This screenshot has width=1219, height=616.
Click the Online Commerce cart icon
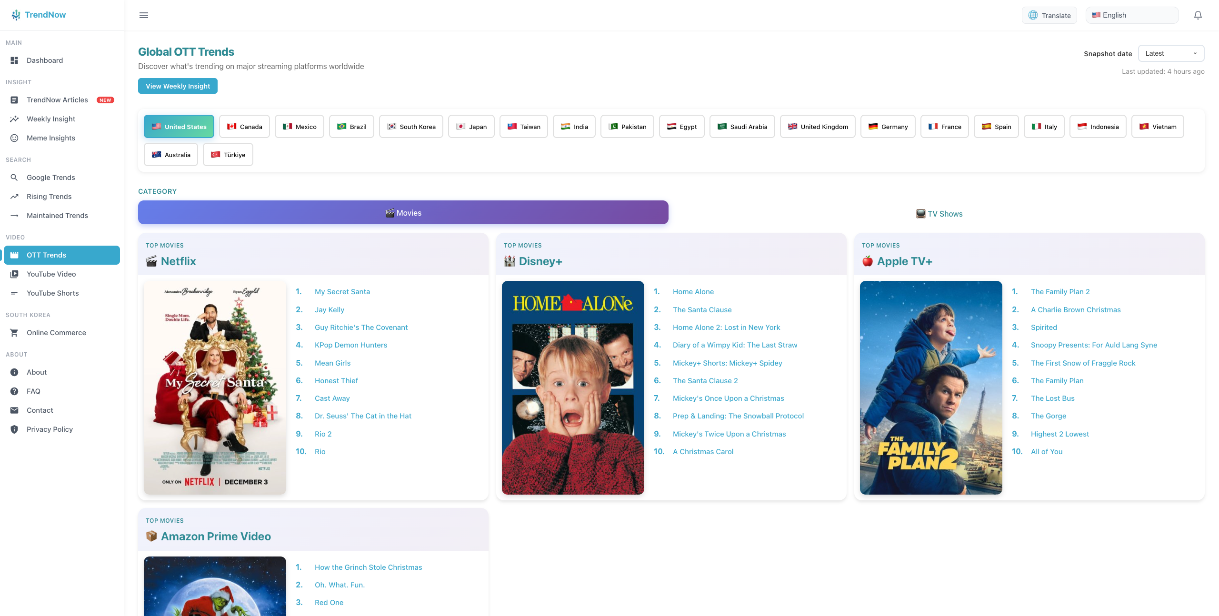pyautogui.click(x=14, y=332)
